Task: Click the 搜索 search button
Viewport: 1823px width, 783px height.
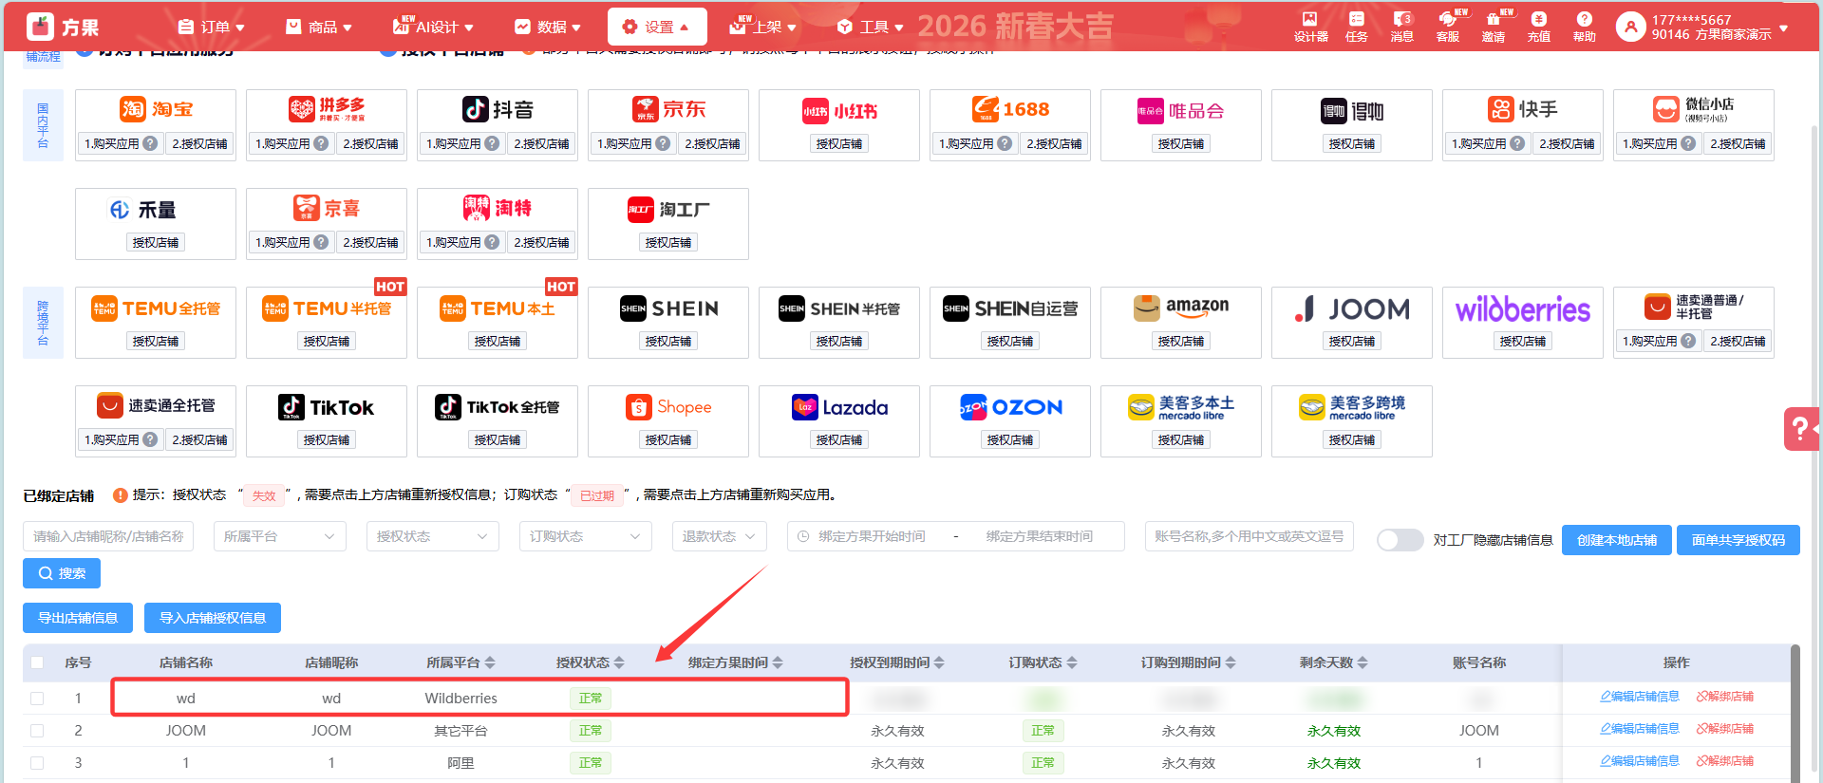Action: (62, 573)
